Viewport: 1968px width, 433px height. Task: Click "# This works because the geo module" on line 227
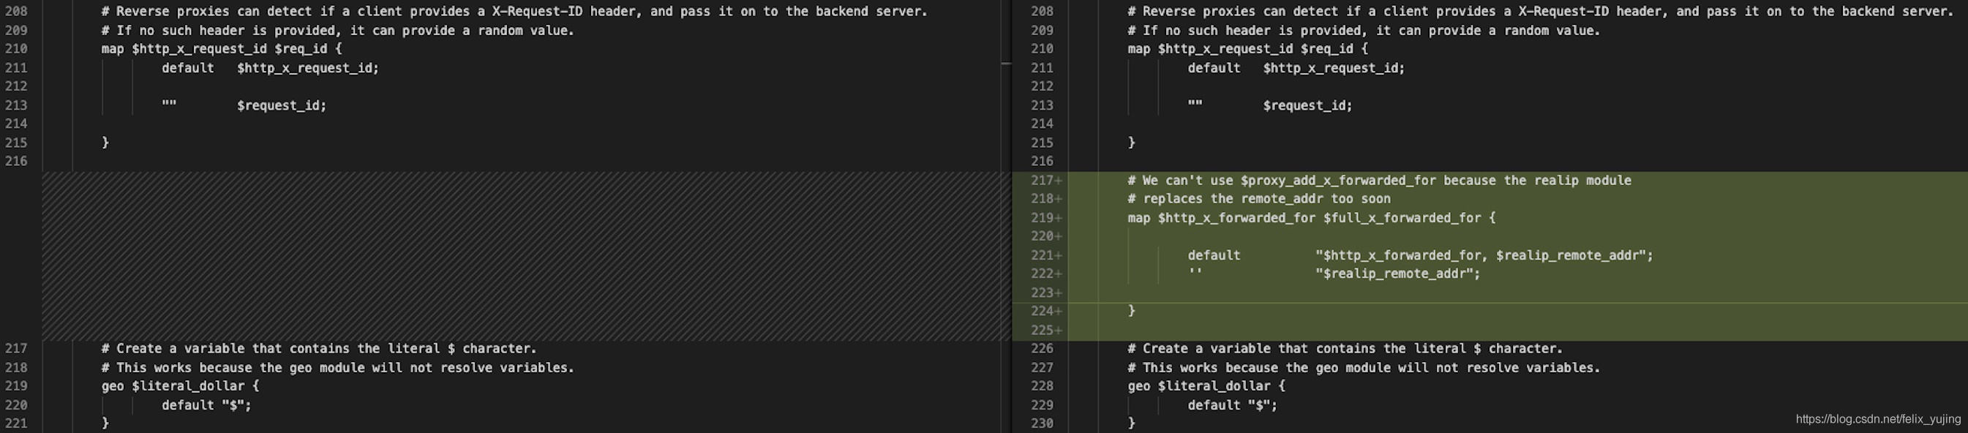(x=1364, y=367)
